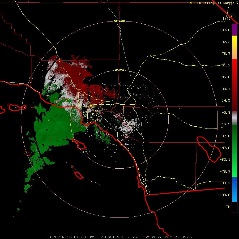Click the 100 NMI range ring label

tap(119, 21)
